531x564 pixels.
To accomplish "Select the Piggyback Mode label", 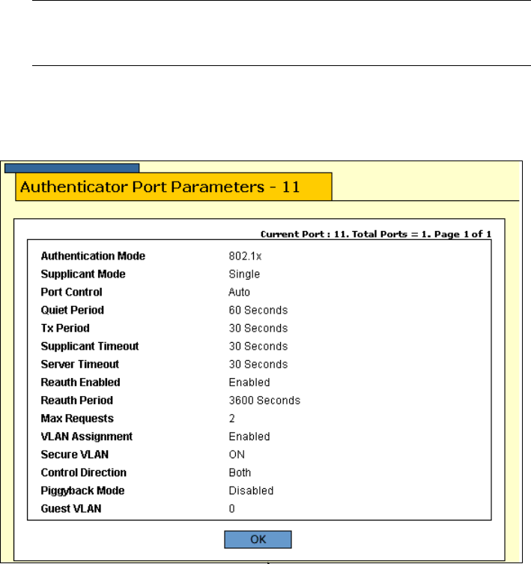I will (82, 490).
